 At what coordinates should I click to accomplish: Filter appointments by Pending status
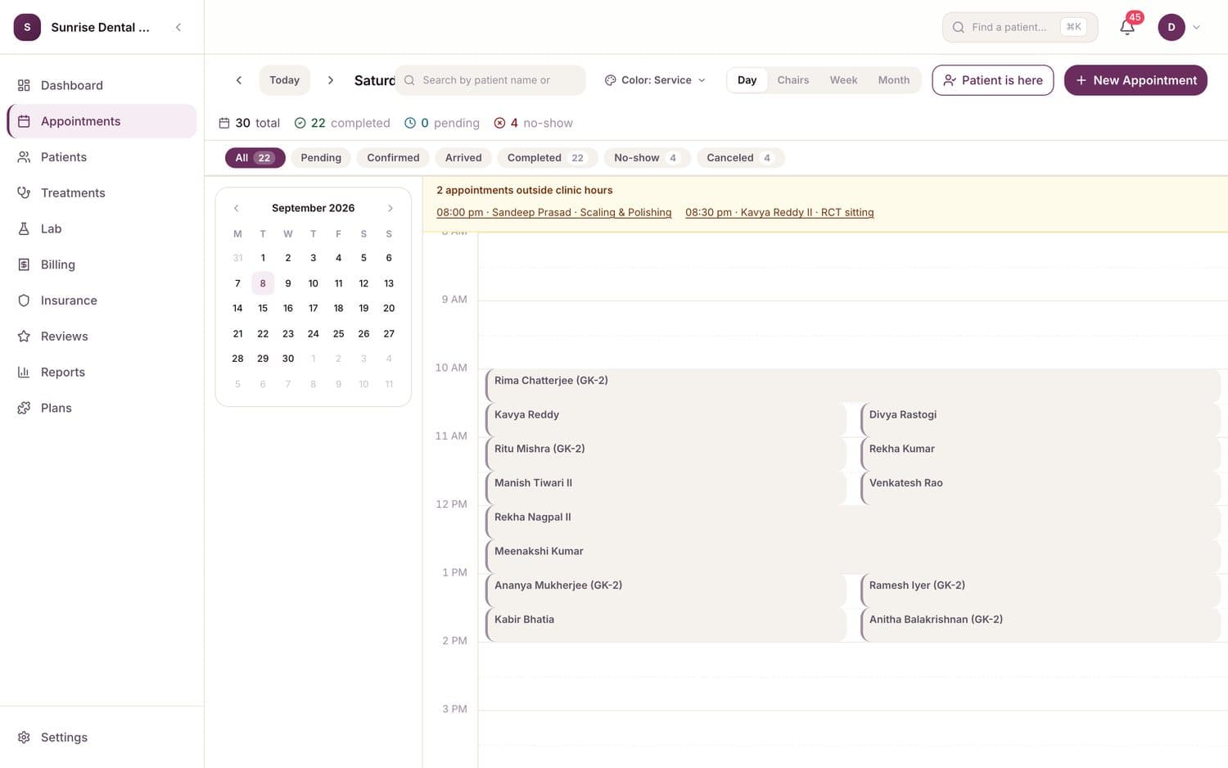coord(321,158)
